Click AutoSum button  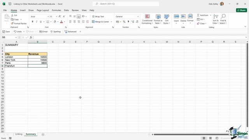point(203,15)
